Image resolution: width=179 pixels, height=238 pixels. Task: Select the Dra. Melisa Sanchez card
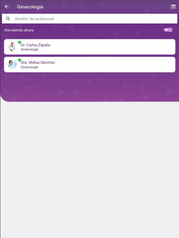[x=89, y=64]
